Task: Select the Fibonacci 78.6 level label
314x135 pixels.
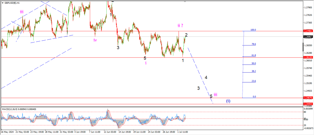Action: pyautogui.click(x=254, y=44)
